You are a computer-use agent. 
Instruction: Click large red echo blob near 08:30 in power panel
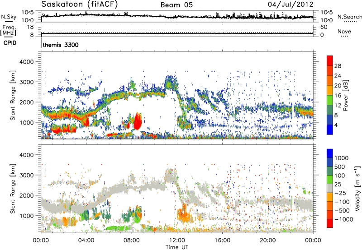click(138, 121)
